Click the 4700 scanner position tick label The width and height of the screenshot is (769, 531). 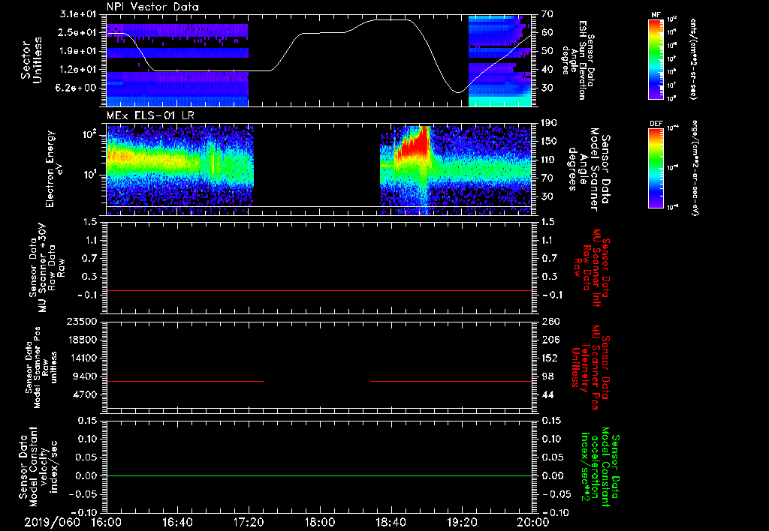(x=85, y=394)
